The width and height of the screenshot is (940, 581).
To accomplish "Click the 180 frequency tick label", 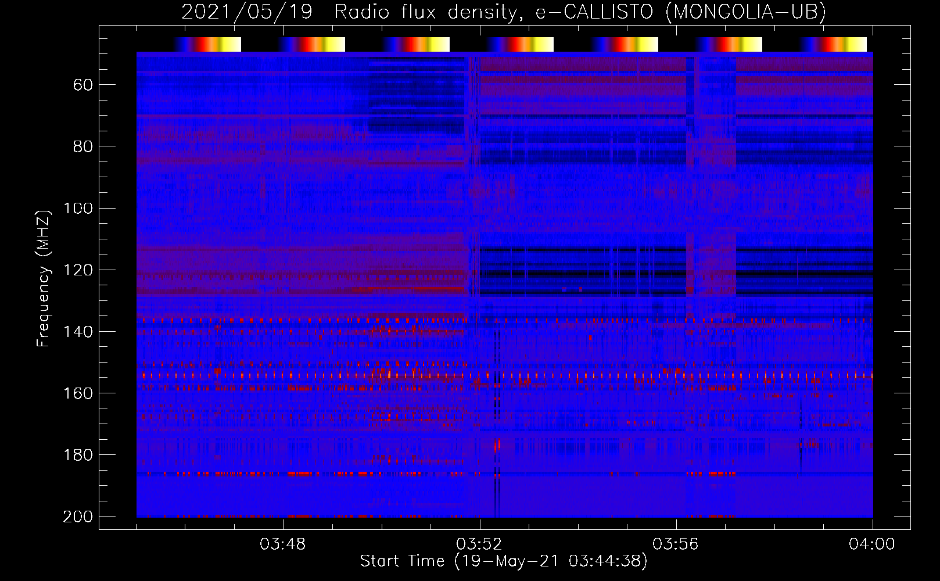I will tap(78, 454).
